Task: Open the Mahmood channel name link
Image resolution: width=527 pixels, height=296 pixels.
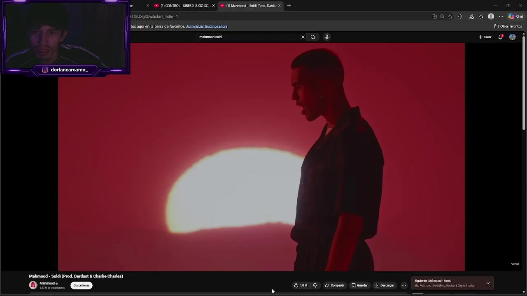Action: (x=47, y=283)
